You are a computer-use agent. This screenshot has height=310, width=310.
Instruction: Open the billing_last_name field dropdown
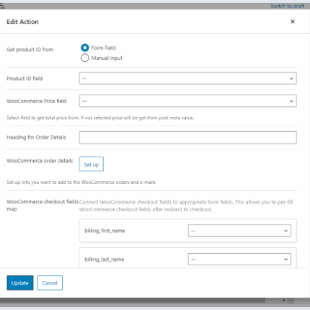coord(239,260)
